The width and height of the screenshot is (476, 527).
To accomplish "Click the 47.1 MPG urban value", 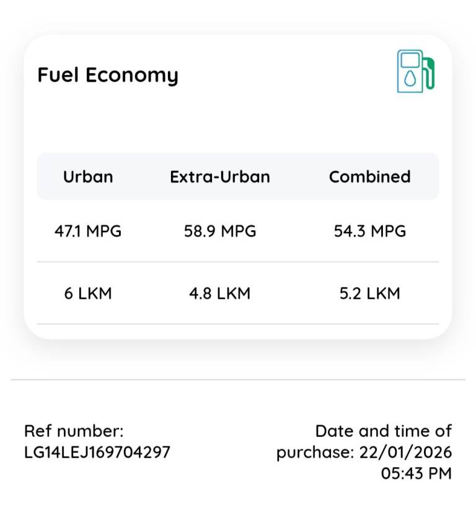I will [88, 232].
